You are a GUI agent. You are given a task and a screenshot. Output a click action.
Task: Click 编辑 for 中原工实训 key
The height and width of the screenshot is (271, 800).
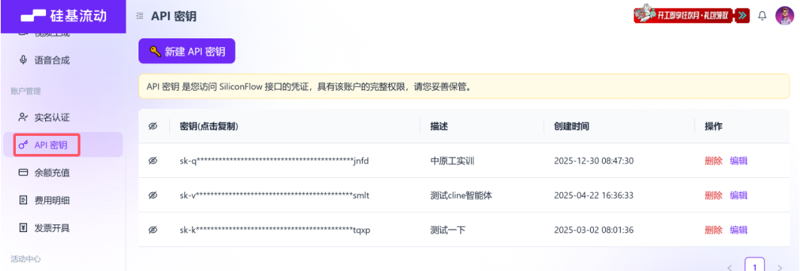(739, 161)
